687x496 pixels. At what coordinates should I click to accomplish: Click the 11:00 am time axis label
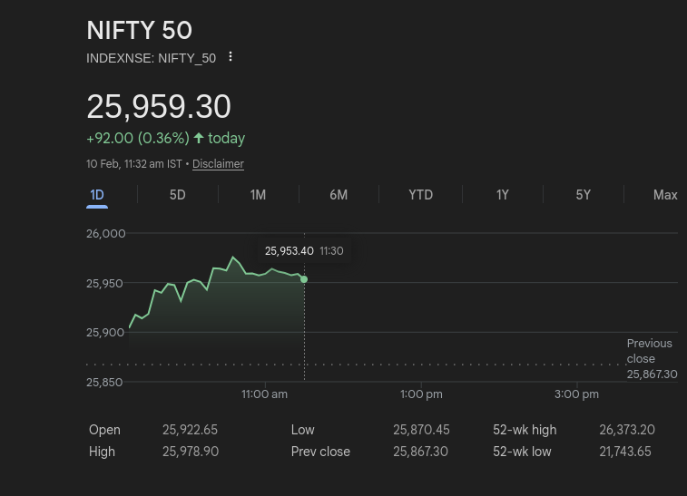click(264, 394)
